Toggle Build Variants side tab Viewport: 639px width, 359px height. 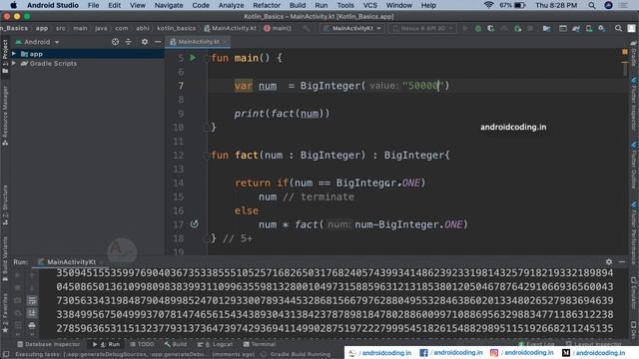click(5, 258)
